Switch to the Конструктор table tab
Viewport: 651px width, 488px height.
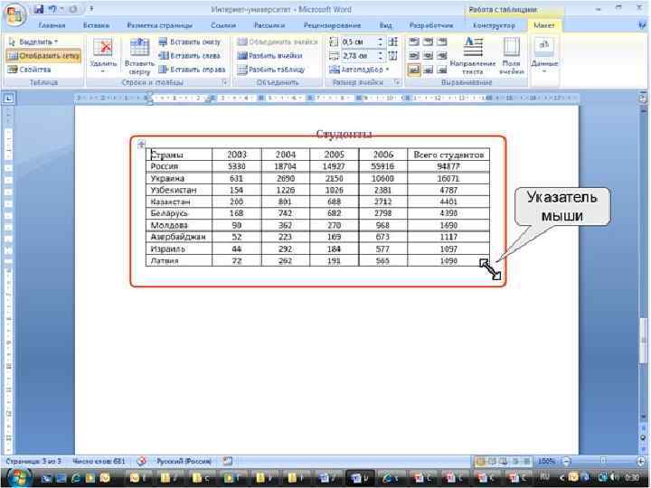tap(494, 25)
